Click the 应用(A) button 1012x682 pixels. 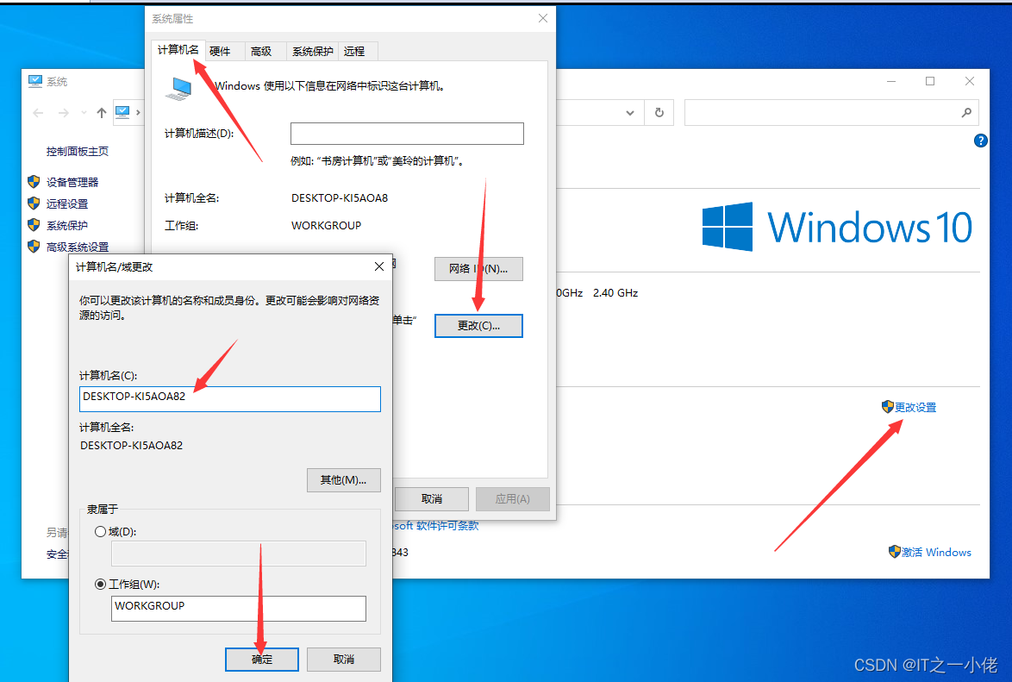[512, 498]
